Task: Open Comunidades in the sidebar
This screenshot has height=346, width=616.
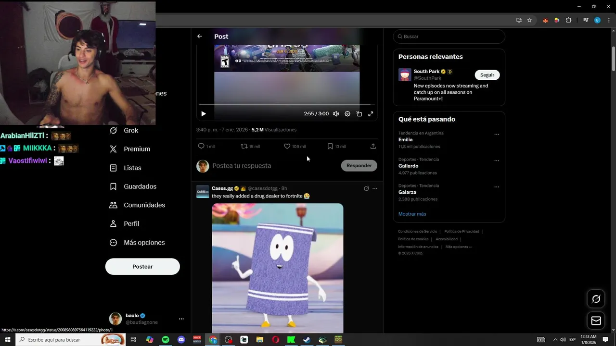Action: (137, 205)
